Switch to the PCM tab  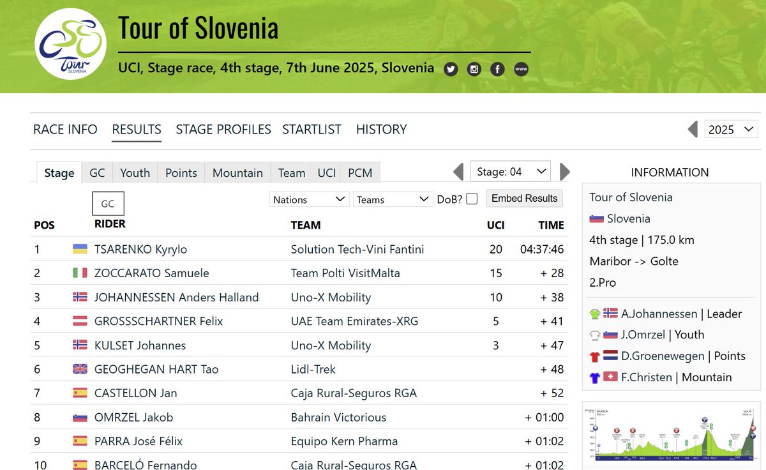(361, 173)
